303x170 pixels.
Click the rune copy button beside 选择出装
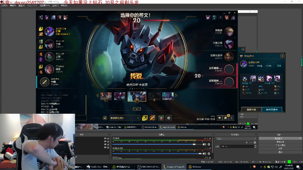tap(272, 110)
